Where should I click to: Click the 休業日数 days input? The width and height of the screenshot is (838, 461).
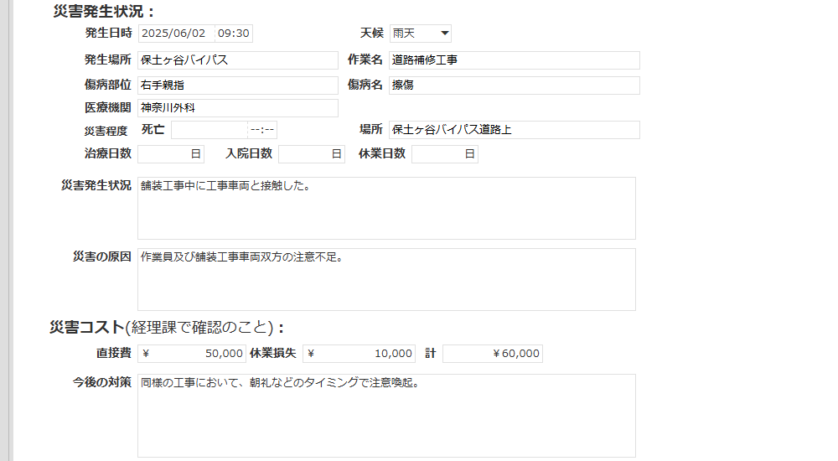tap(444, 154)
